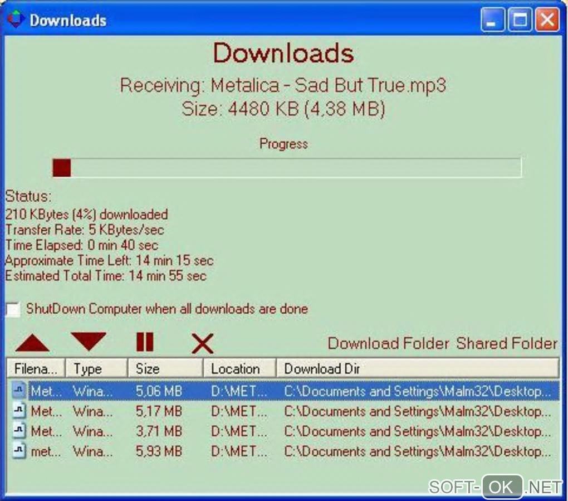Enable ShutDown Computer when downloads are done
The width and height of the screenshot is (568, 501).
coord(13,309)
